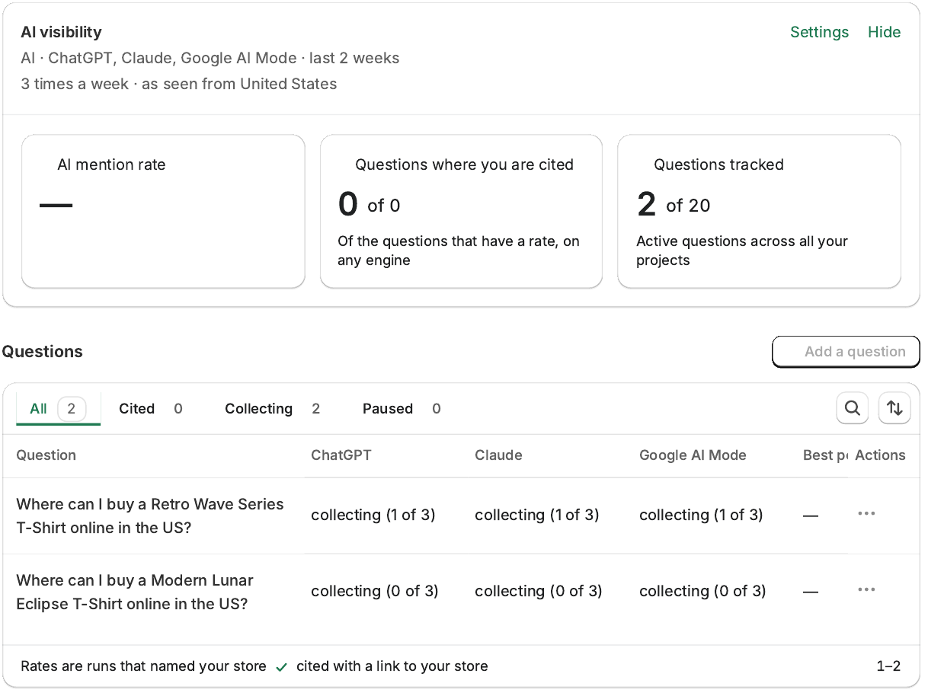Image resolution: width=928 pixels, height=696 pixels.
Task: Click ChatGPT status for Retro Wave question
Action: click(373, 515)
